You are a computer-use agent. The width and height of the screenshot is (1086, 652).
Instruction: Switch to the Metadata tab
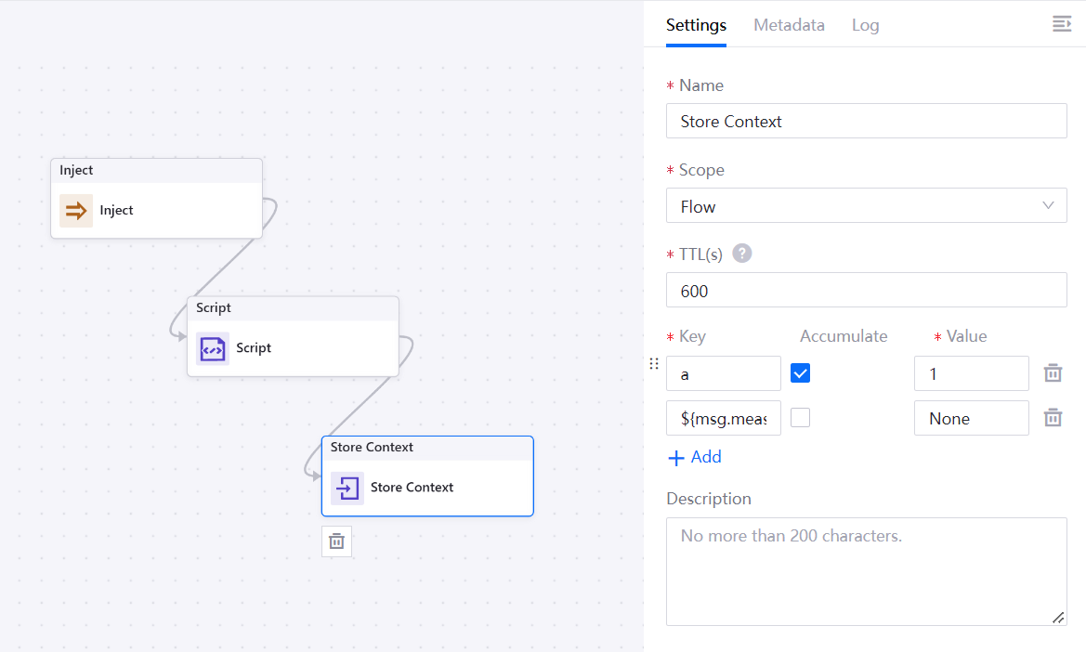pos(789,25)
